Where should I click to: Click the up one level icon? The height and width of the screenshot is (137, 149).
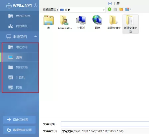(115, 9)
